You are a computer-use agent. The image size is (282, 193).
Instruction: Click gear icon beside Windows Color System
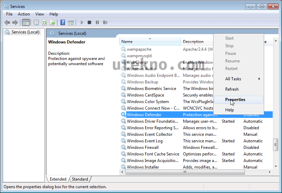[123, 101]
